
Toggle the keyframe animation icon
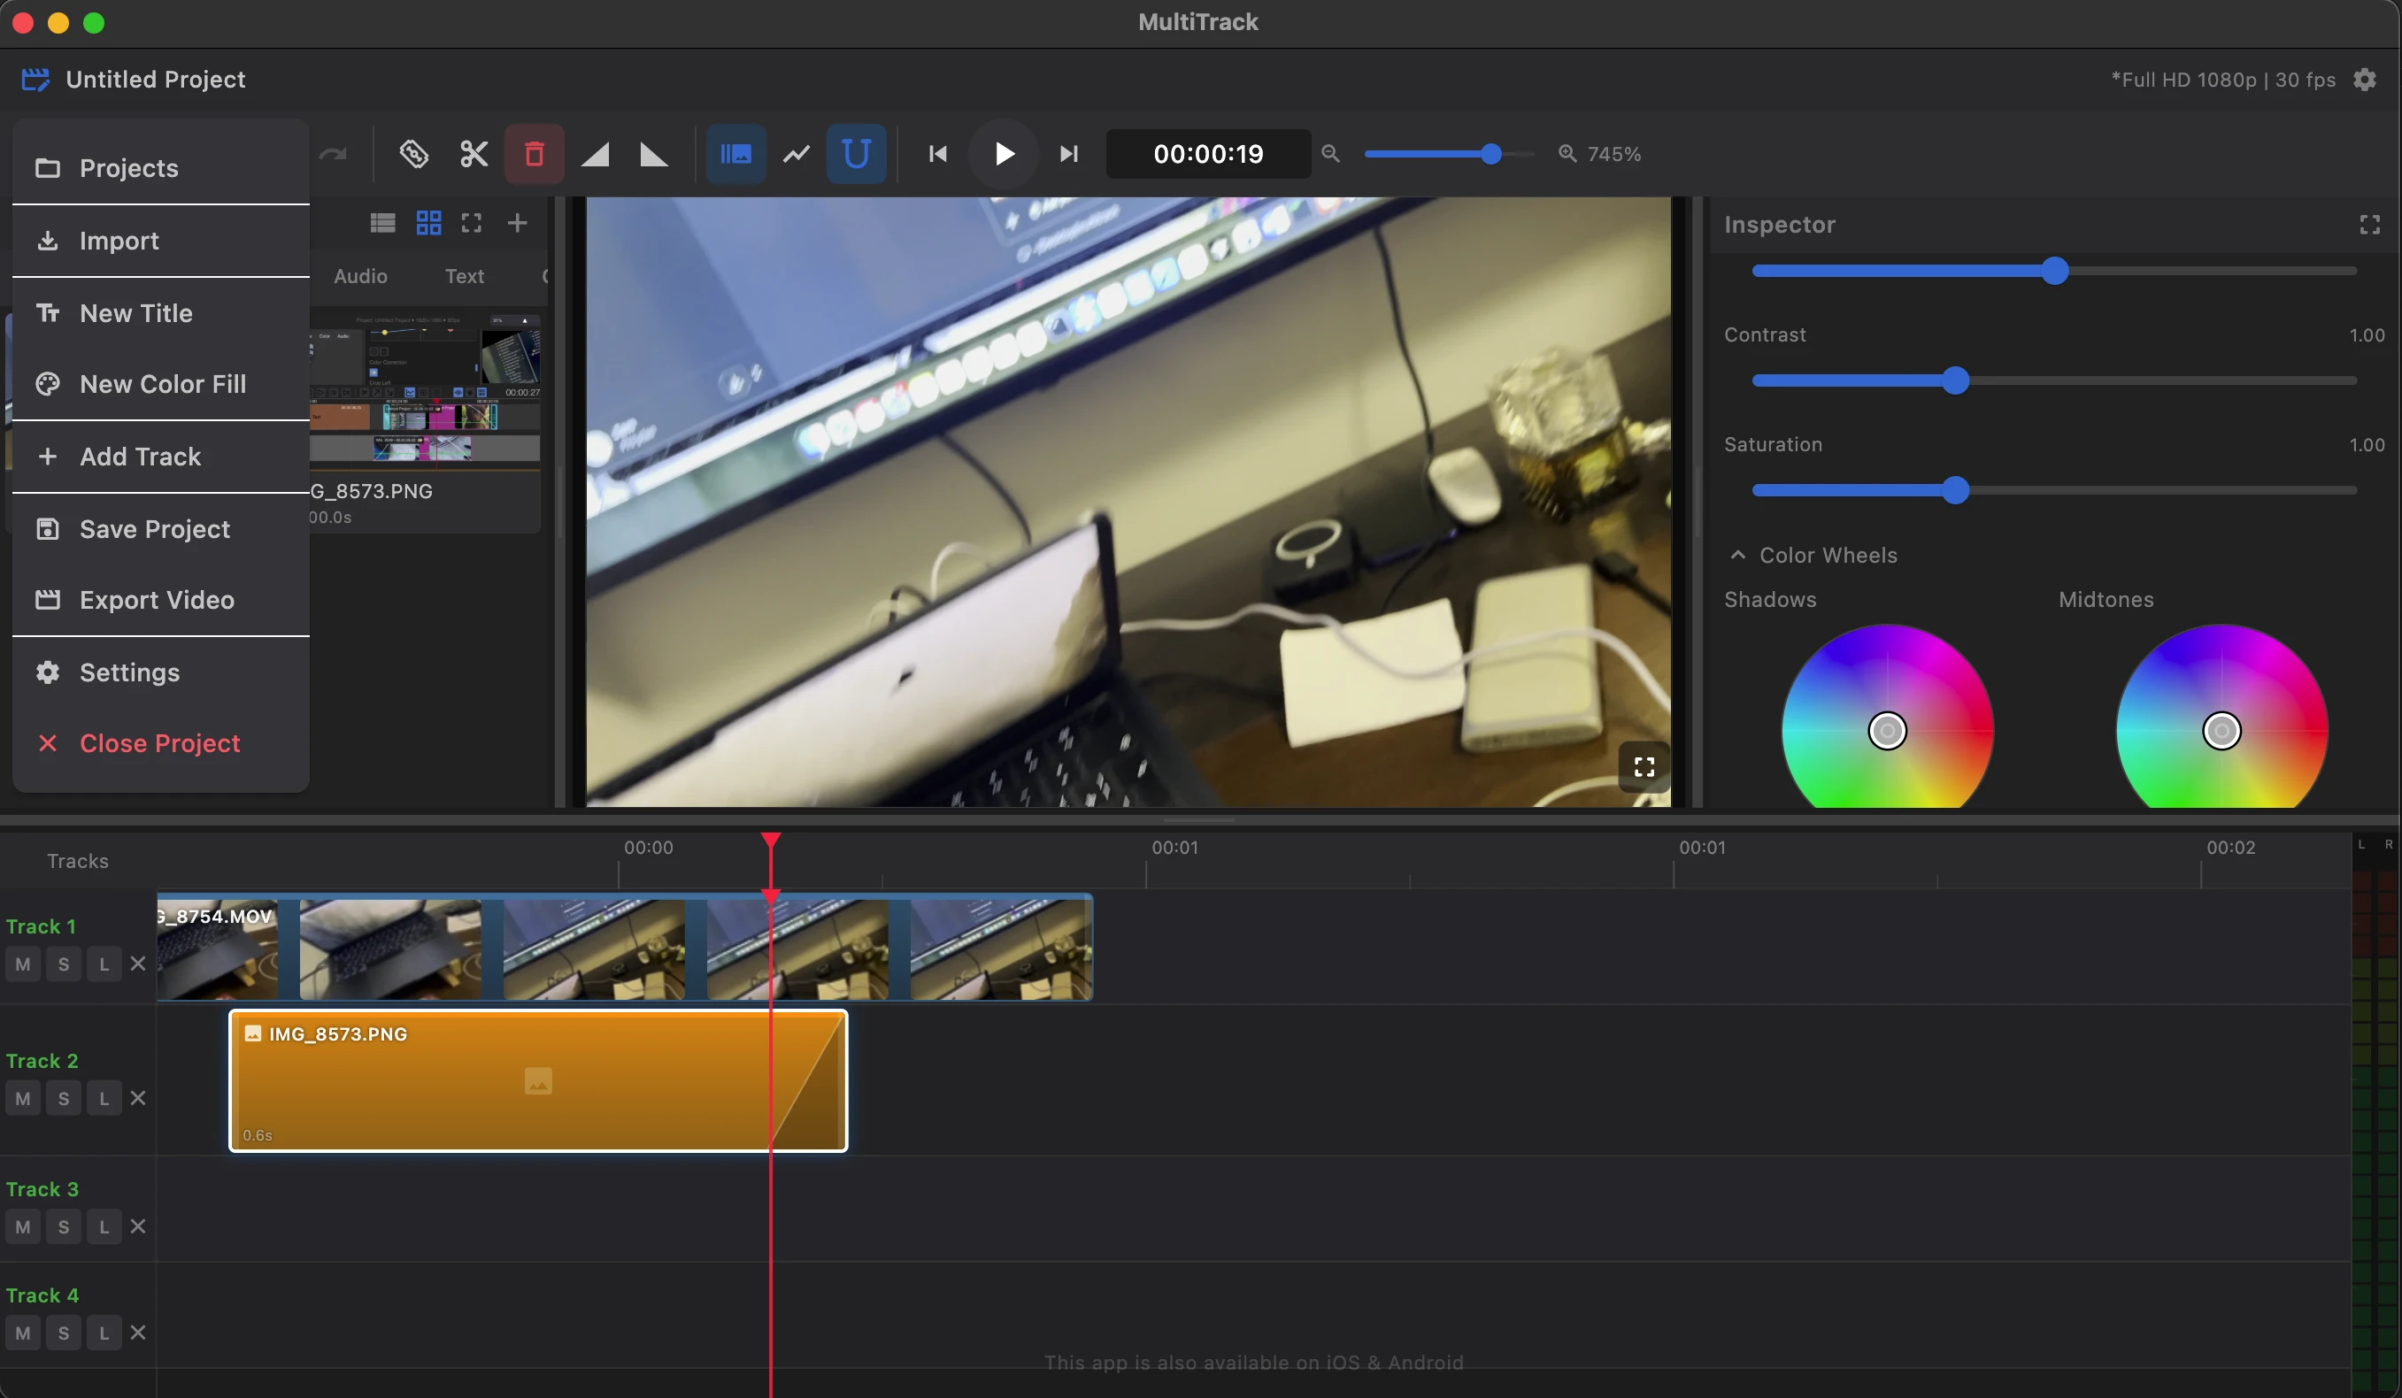coord(796,153)
